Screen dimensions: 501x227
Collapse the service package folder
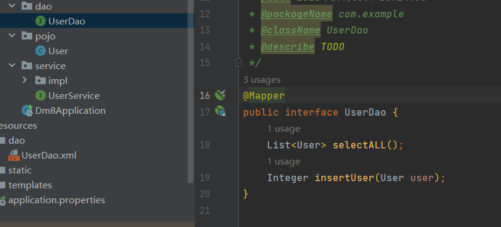tap(12, 66)
